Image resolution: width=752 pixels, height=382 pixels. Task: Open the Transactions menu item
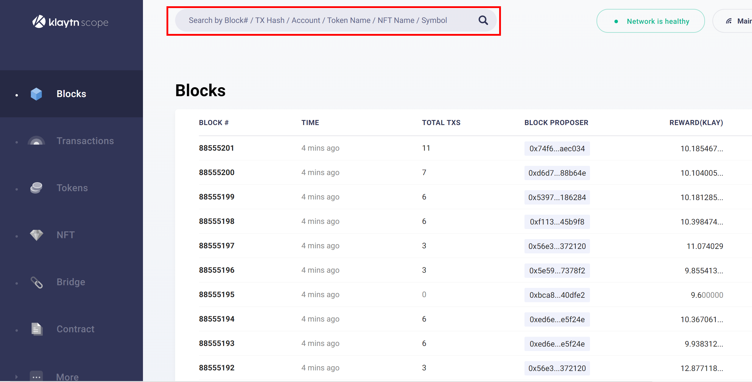point(85,141)
